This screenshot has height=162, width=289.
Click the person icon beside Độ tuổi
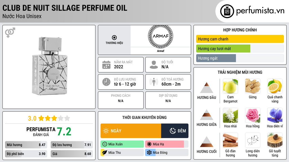pyautogui.click(x=154, y=65)
